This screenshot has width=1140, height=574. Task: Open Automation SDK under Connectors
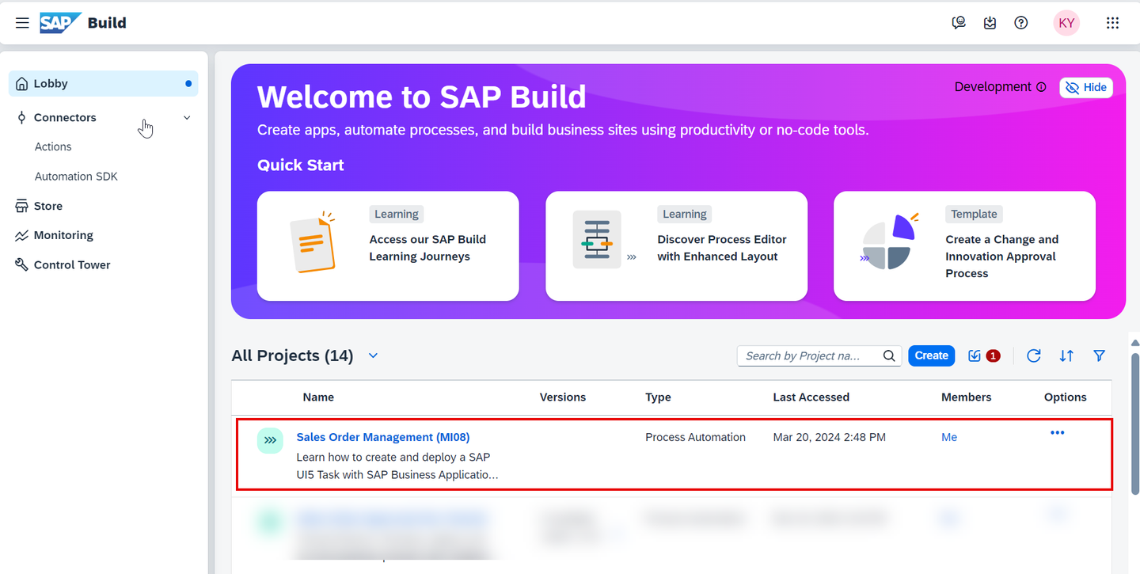(x=76, y=177)
